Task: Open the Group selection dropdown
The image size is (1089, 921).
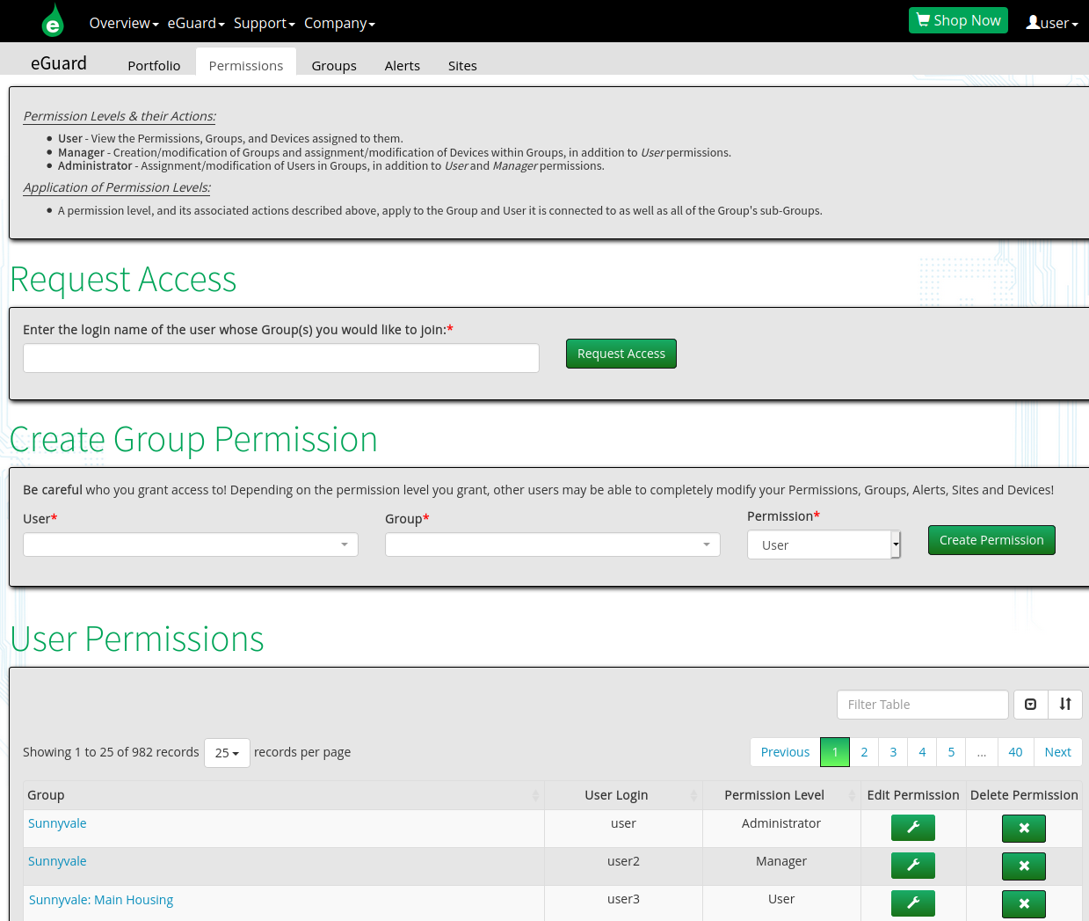Action: pos(553,545)
